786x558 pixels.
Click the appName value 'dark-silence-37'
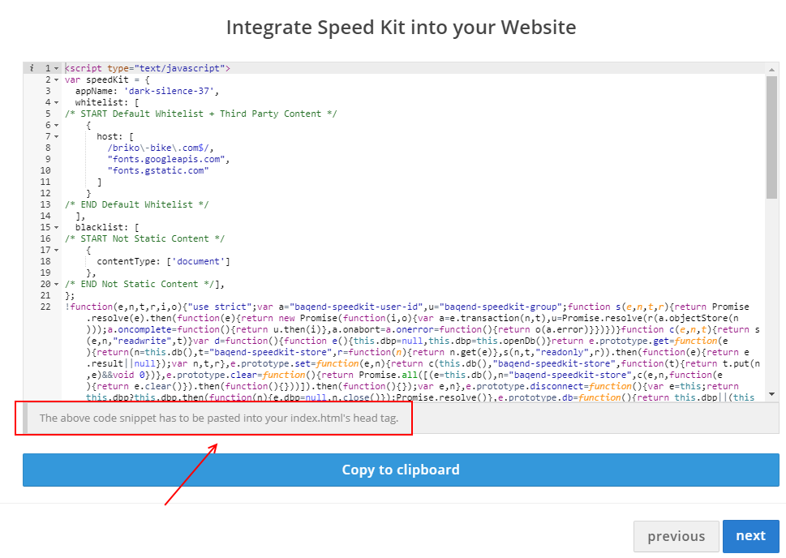click(169, 92)
